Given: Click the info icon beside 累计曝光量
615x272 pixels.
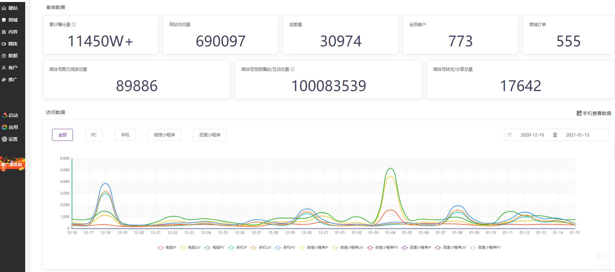Looking at the screenshot, I should click(74, 25).
